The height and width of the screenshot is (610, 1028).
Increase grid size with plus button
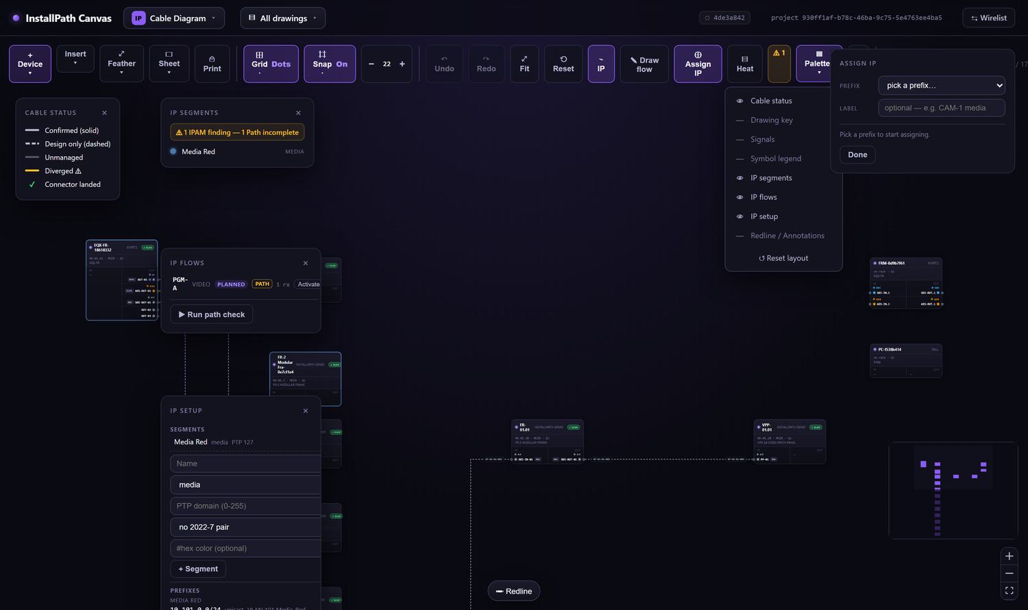[x=402, y=64]
